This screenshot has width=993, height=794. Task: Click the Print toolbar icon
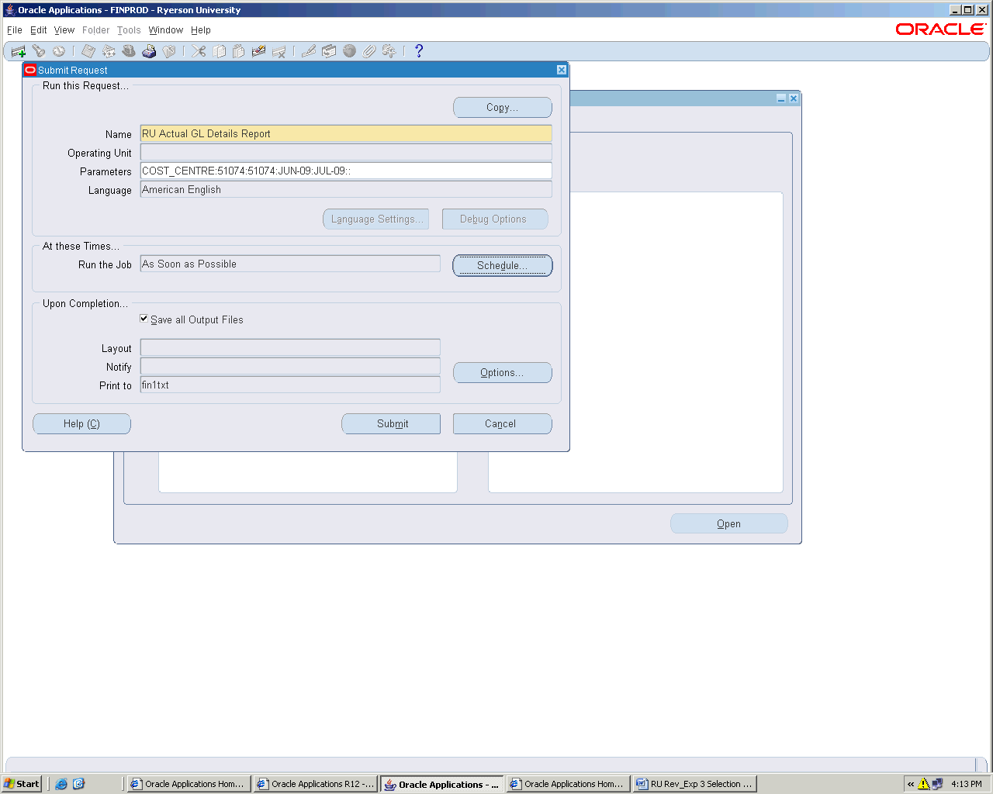149,51
